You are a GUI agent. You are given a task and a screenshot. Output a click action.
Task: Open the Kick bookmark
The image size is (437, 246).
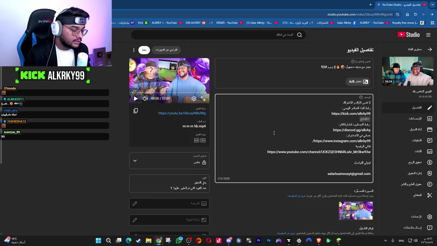point(143,23)
